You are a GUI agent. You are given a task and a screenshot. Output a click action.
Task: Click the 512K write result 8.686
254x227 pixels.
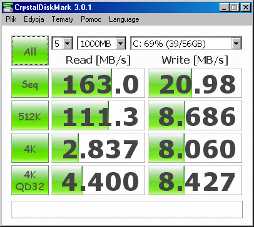pyautogui.click(x=195, y=115)
